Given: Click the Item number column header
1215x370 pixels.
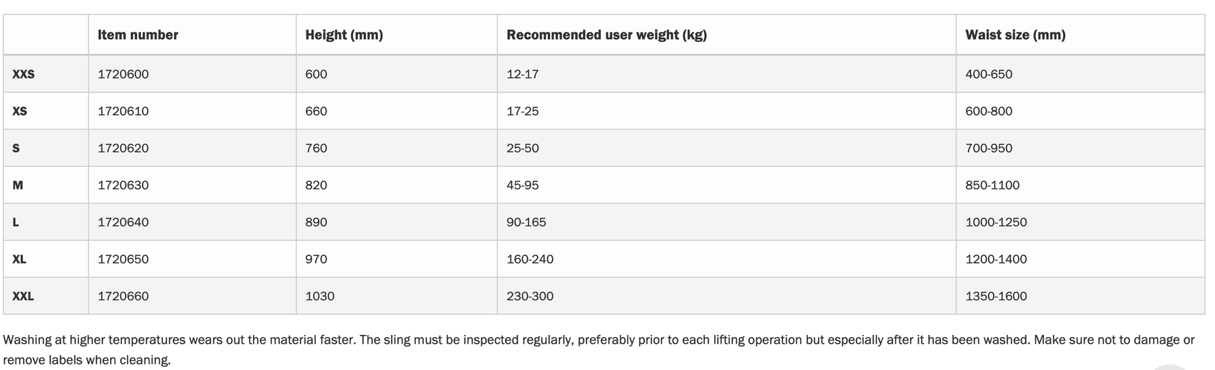Looking at the screenshot, I should pyautogui.click(x=138, y=35).
